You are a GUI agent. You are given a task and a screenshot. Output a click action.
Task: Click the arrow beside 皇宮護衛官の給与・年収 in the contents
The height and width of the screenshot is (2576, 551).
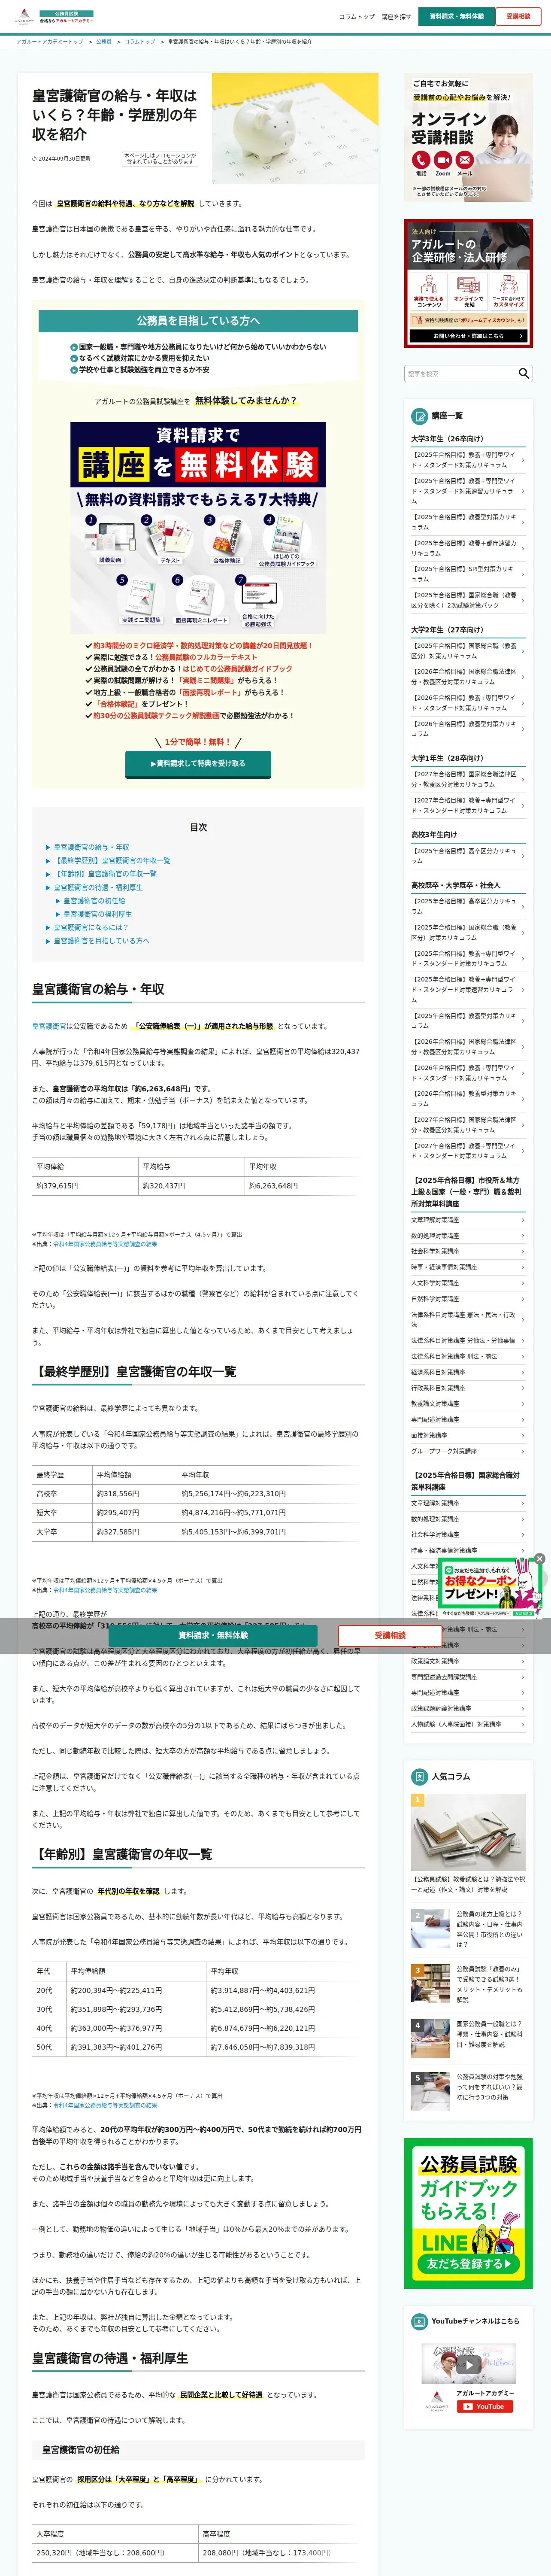click(47, 847)
